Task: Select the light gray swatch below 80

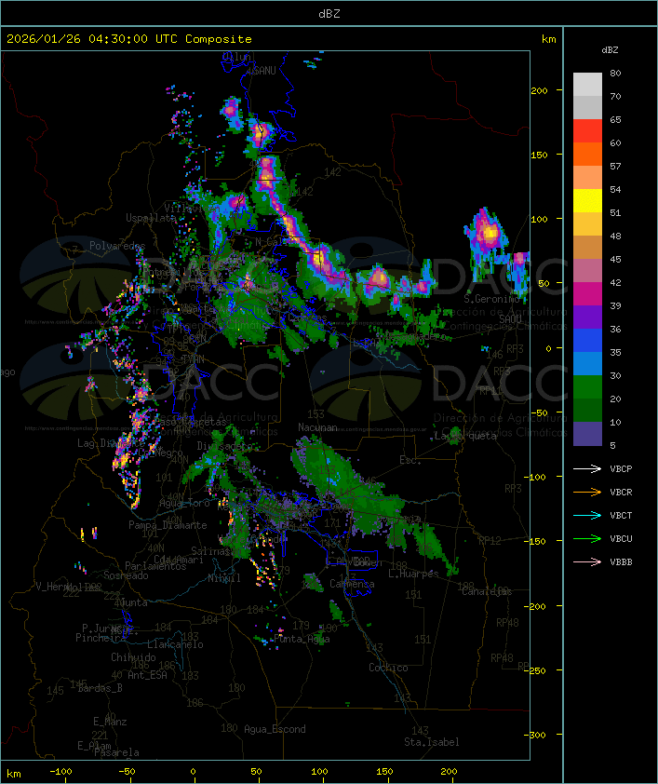Action: (x=587, y=85)
